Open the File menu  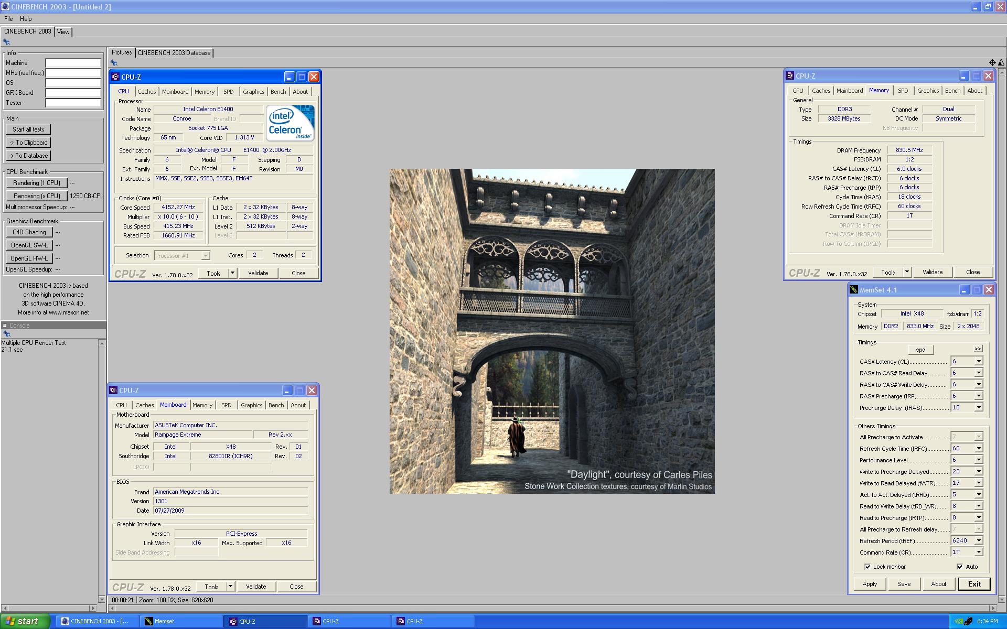coord(8,19)
